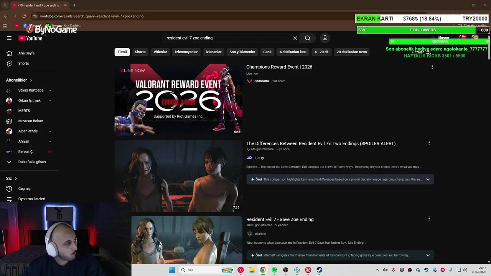Expand the Özet summary of IGN video

(428, 179)
